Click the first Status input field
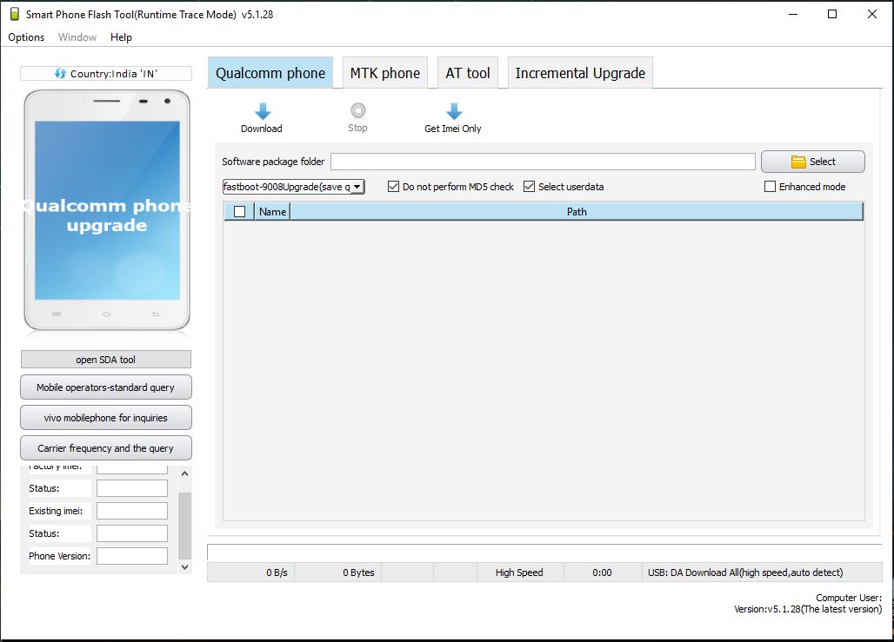This screenshot has height=642, width=894. tap(132, 488)
